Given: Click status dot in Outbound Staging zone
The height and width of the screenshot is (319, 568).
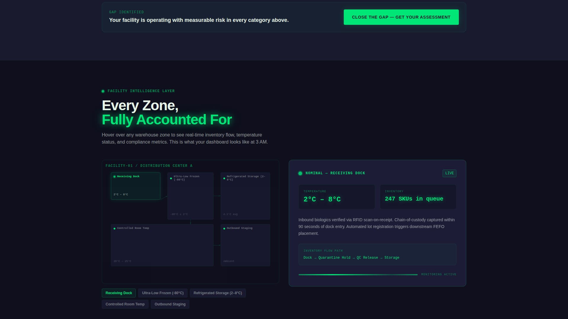Looking at the screenshot, I should coord(224,229).
